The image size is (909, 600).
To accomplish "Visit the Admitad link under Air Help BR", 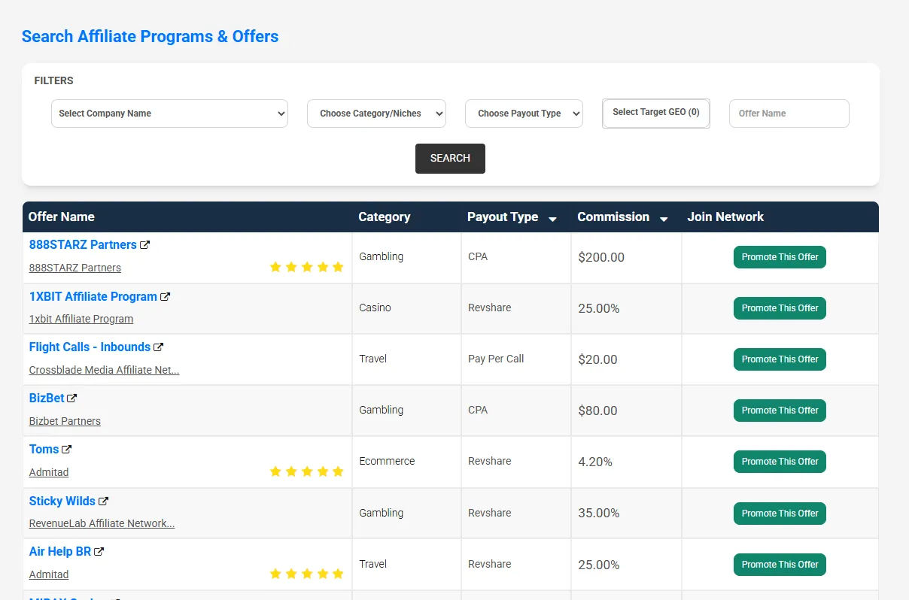I will (x=49, y=574).
